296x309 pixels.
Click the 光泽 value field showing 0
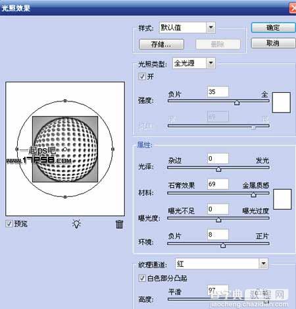[x=218, y=158]
